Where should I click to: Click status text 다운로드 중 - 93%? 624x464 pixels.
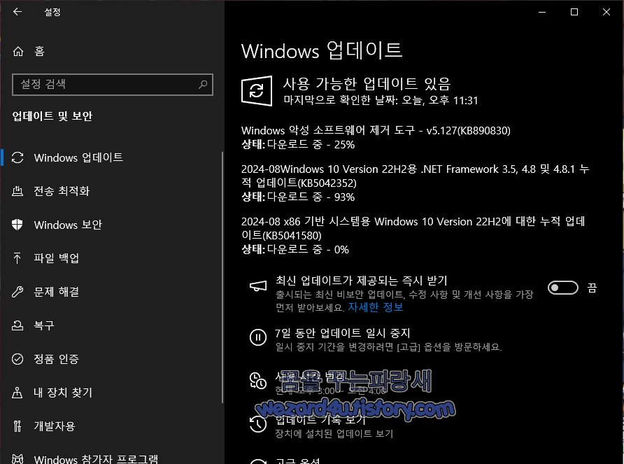coord(311,197)
